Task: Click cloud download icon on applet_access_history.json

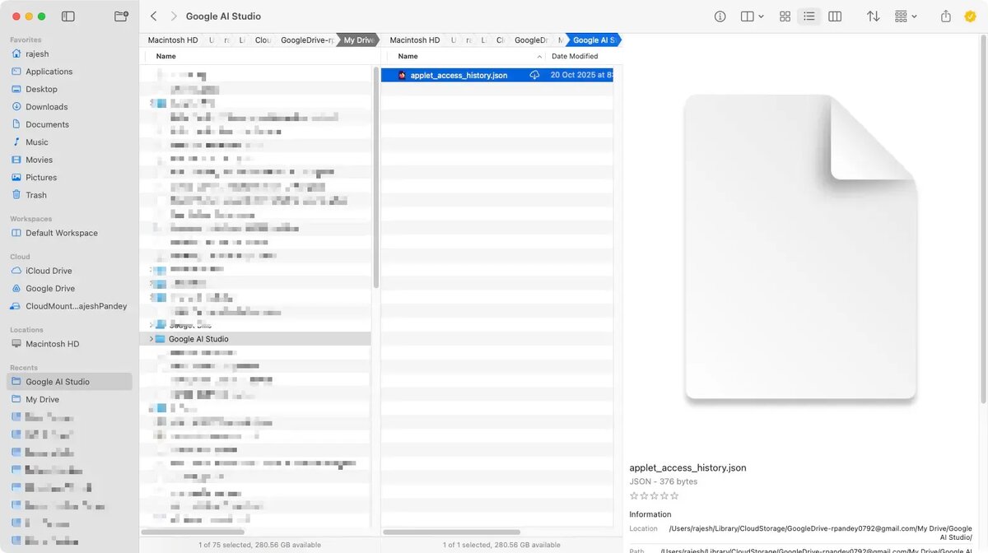Action: [x=534, y=75]
